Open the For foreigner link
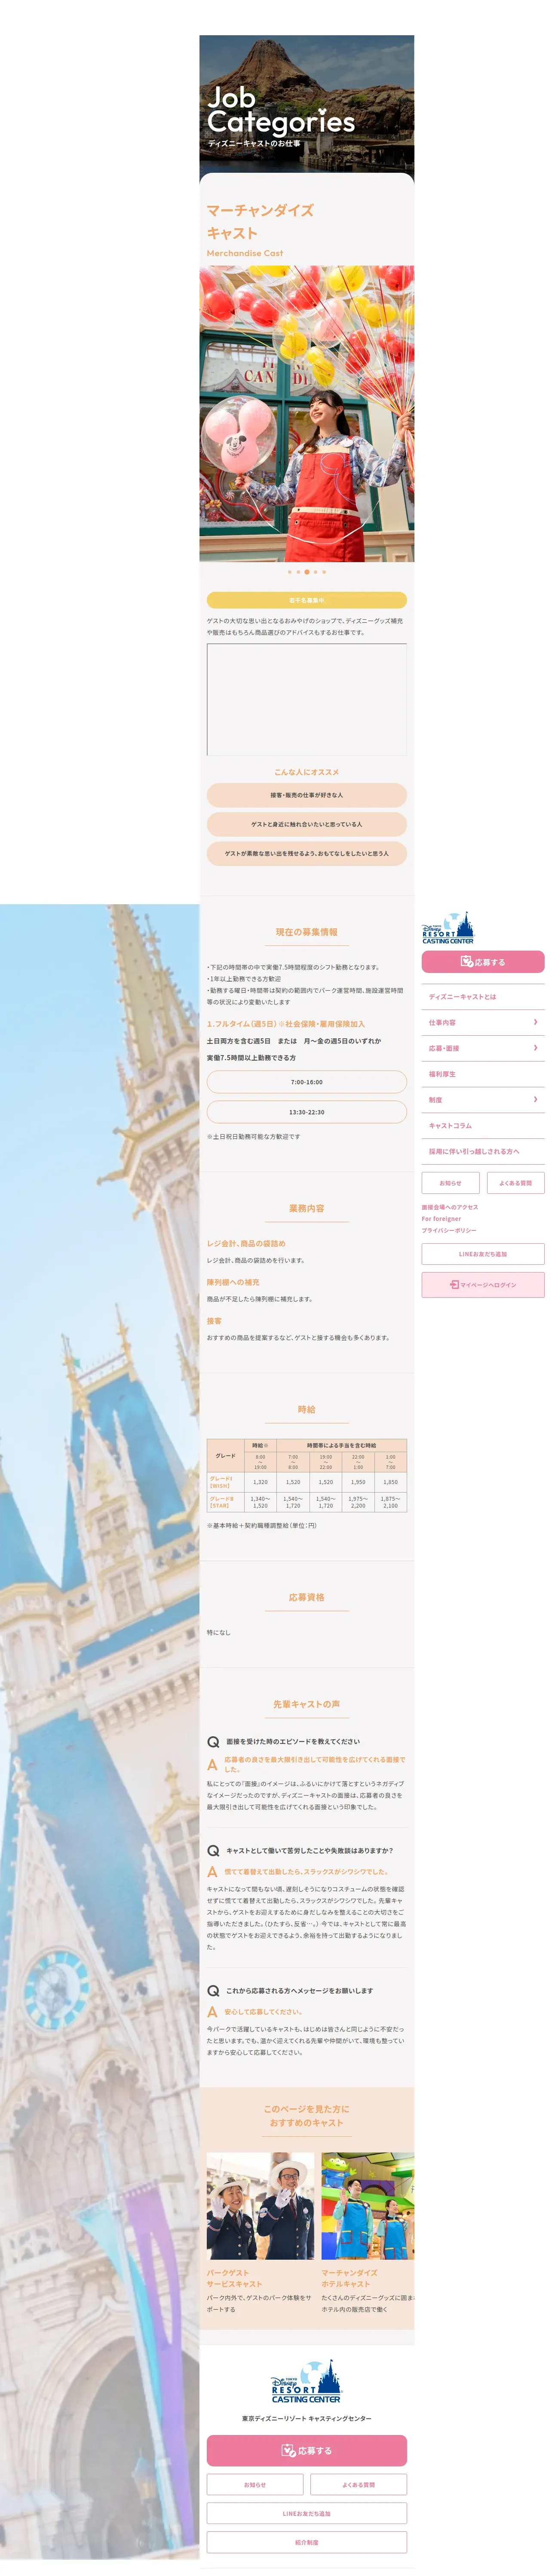This screenshot has width=552, height=2576. [x=441, y=1219]
